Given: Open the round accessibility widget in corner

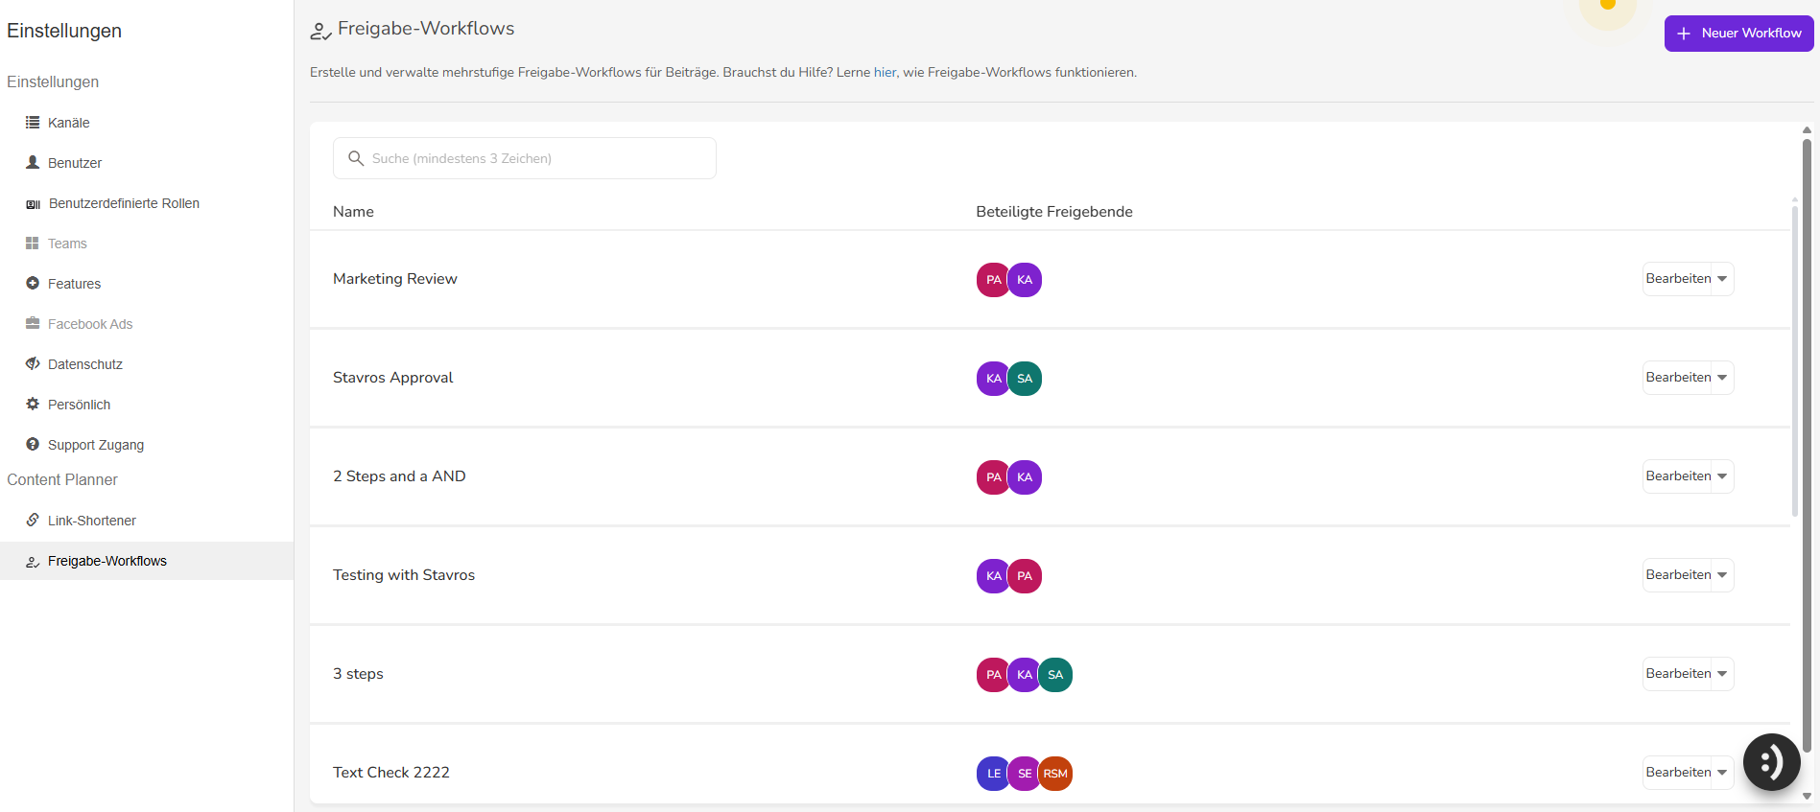Looking at the screenshot, I should [x=1771, y=762].
